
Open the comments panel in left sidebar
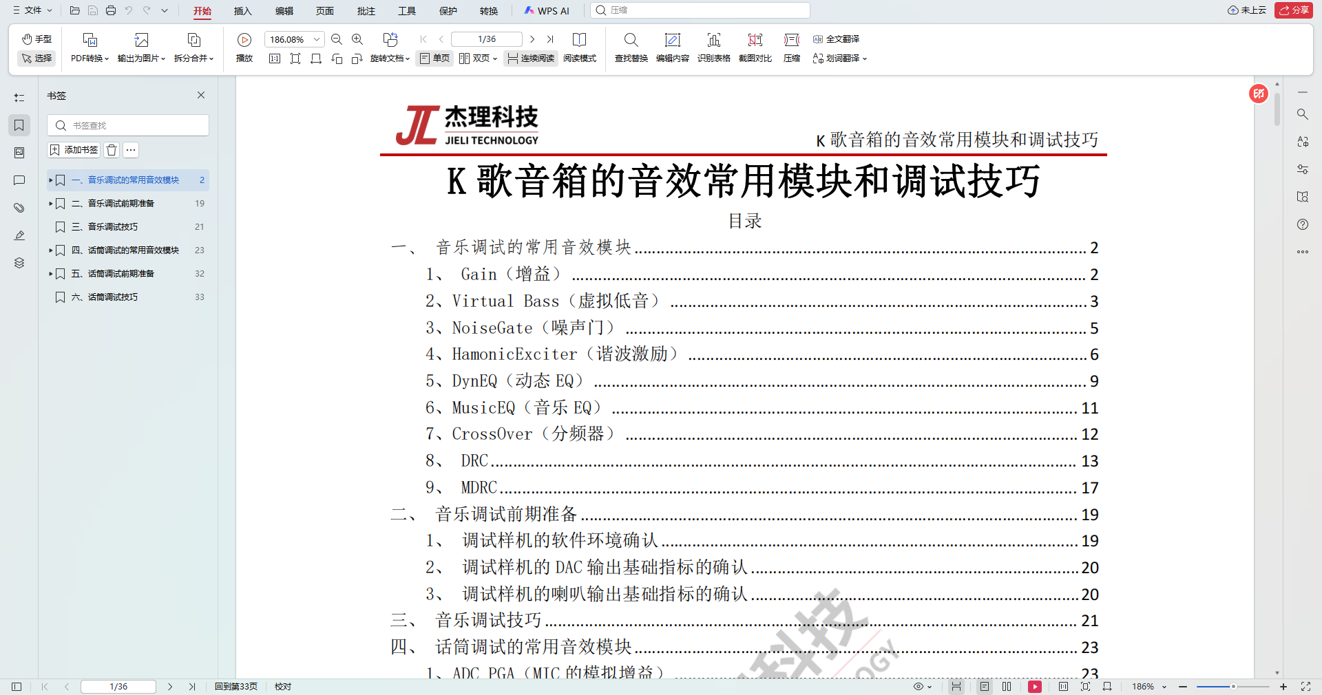tap(19, 180)
